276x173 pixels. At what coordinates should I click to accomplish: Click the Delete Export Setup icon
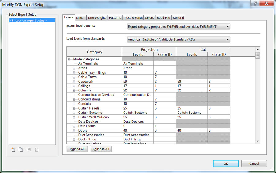coord(36,149)
